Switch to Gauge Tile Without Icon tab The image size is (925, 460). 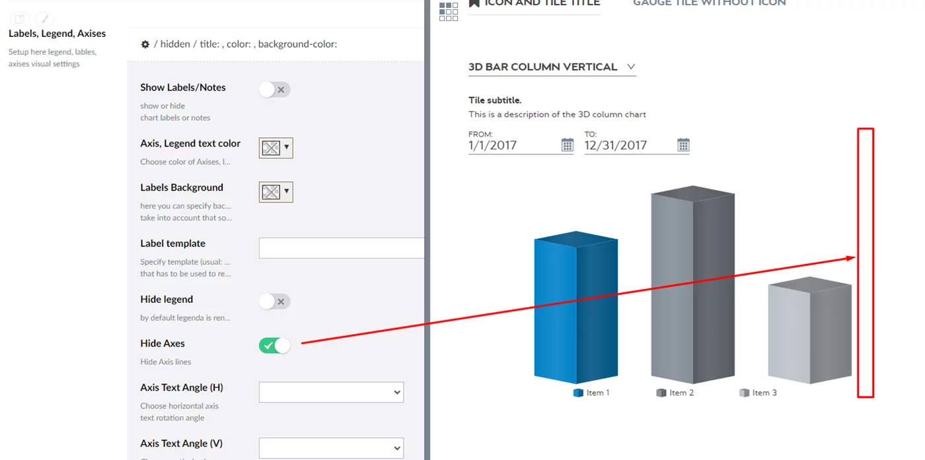click(709, 4)
